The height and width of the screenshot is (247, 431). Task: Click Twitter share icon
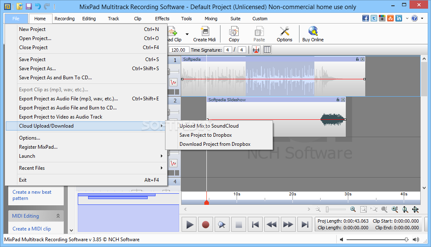pos(374,19)
